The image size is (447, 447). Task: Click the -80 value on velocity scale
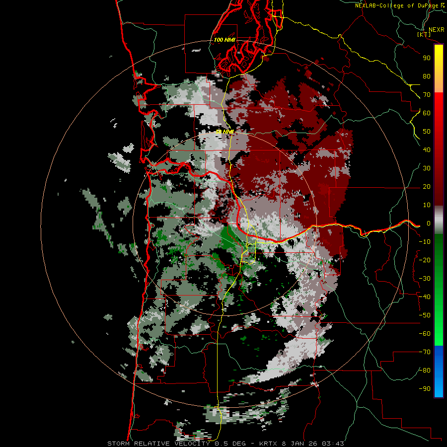pos(425,371)
